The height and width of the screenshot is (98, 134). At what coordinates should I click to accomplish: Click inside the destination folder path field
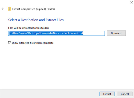pyautogui.click(x=57, y=33)
